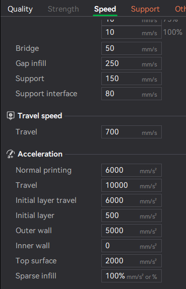Click Initial layer travel acceleration field
The width and height of the screenshot is (186, 289).
pos(132,200)
